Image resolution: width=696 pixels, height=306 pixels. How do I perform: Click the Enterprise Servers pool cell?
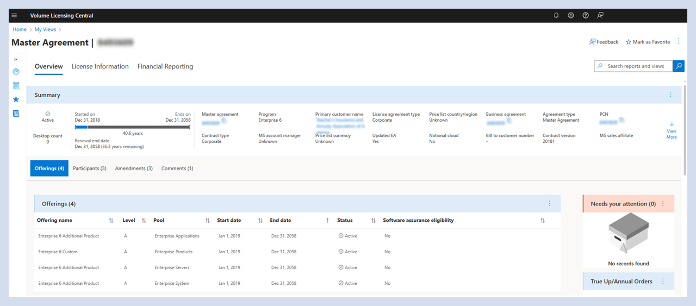173,267
